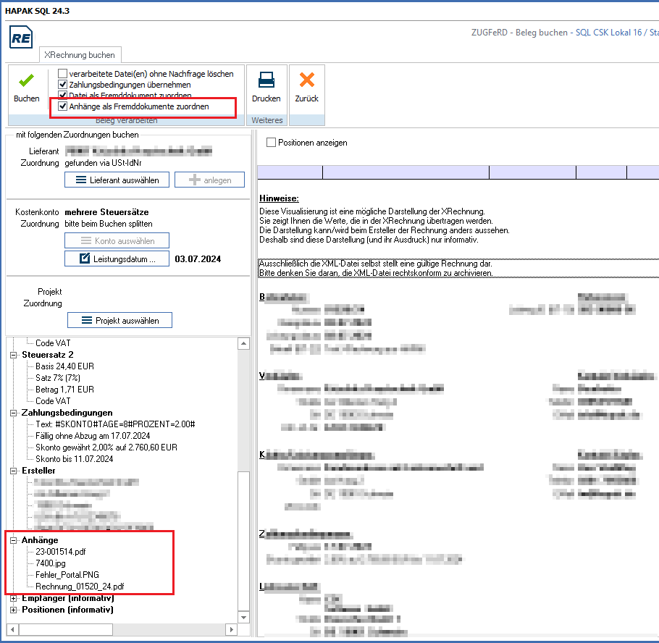Select the Fehler_Portal.PNG attachment
The image size is (659, 643).
tap(67, 575)
